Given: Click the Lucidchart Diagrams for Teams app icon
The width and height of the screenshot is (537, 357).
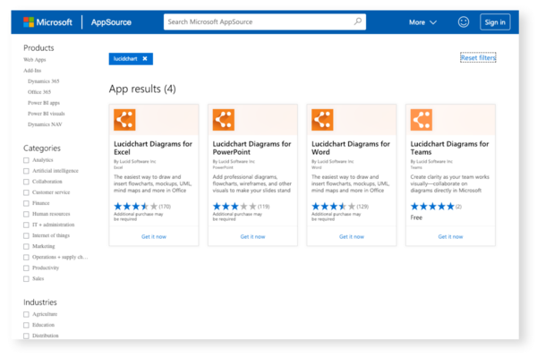Looking at the screenshot, I should point(422,120).
